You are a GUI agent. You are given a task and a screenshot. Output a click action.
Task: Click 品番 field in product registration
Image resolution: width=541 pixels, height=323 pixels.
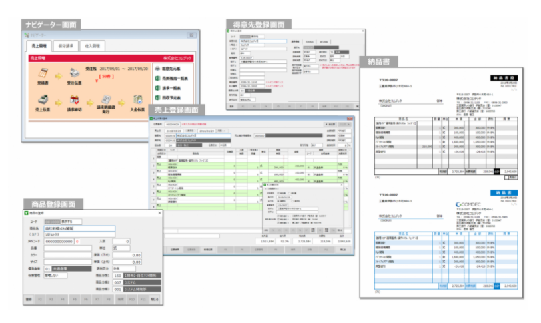(67, 248)
